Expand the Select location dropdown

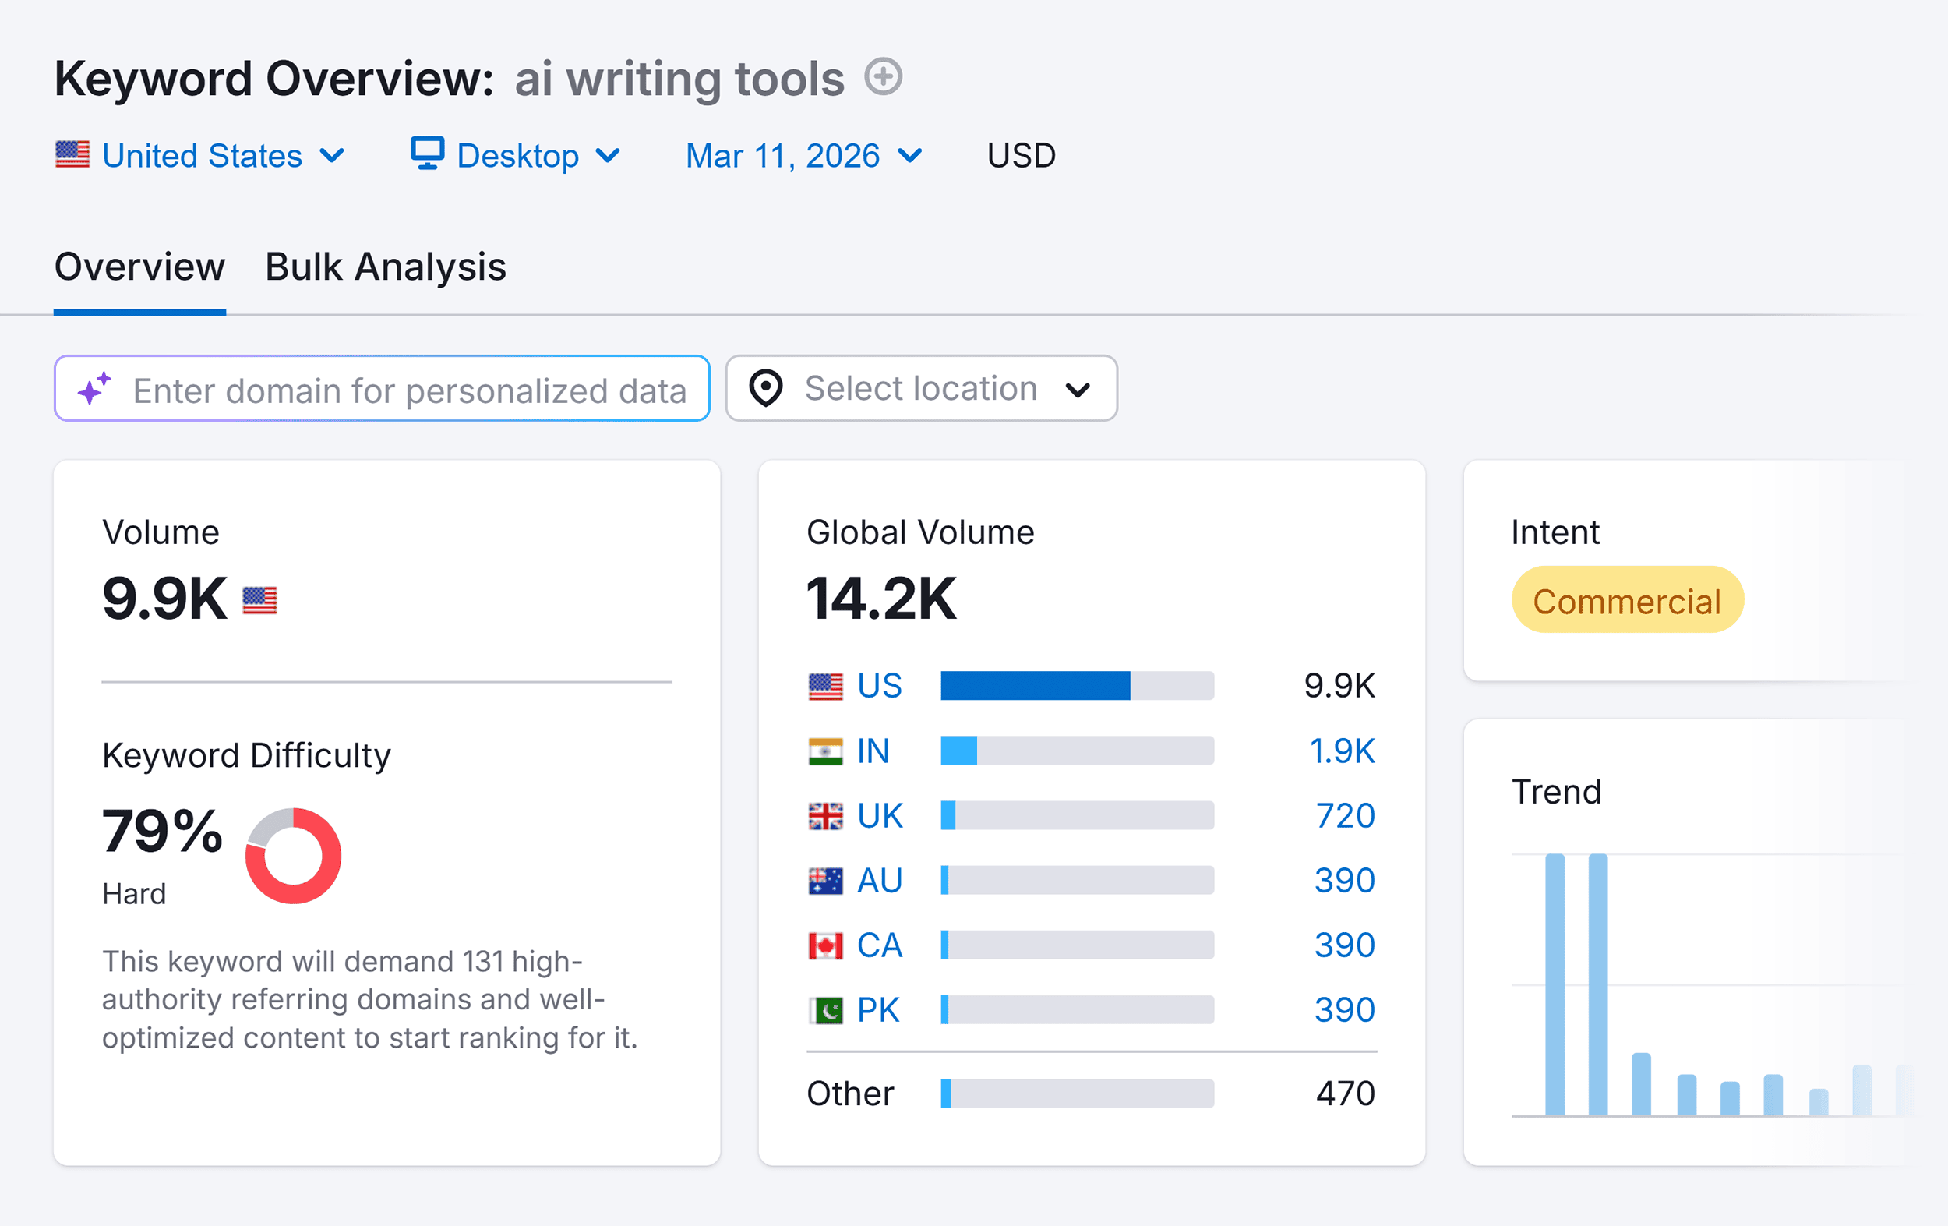click(1078, 388)
